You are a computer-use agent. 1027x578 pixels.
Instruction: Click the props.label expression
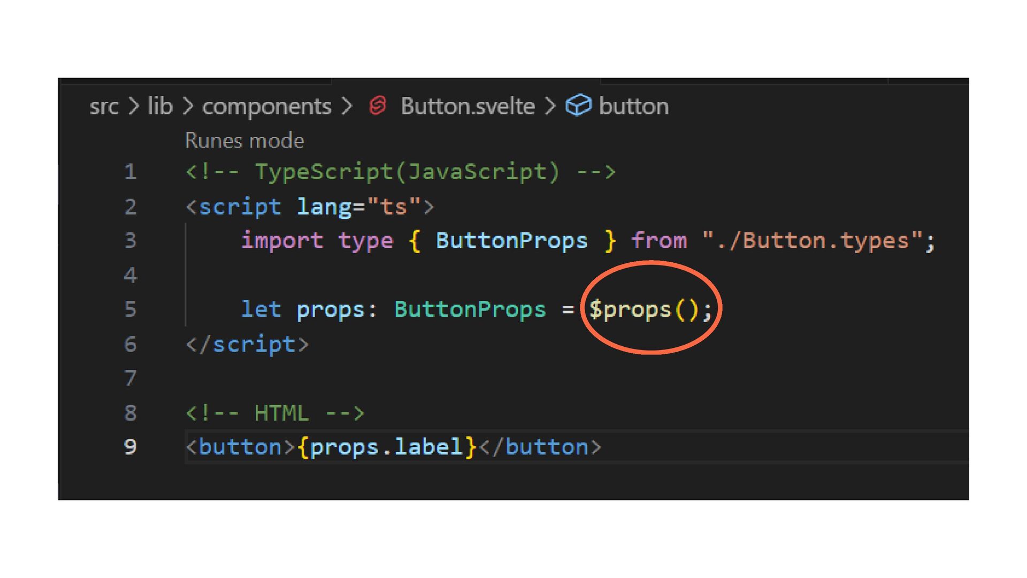386,447
